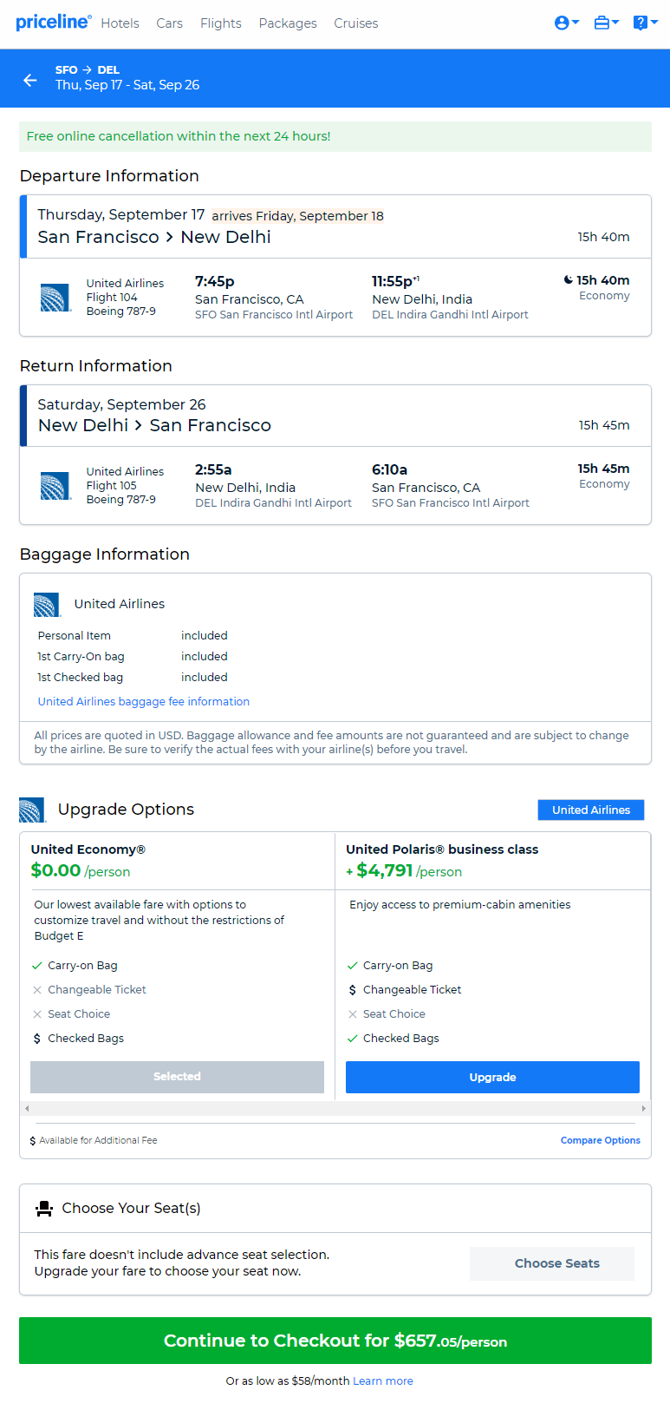Click United Airlines logo for Flight 104

click(55, 298)
